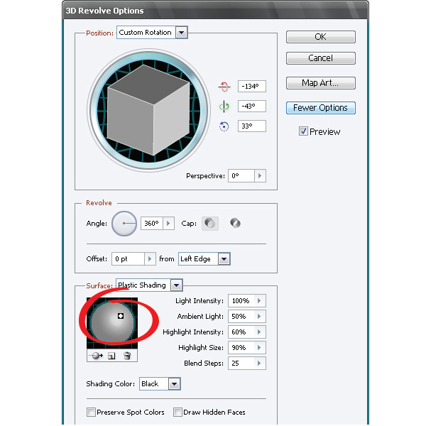Viewport: 426px width, 426px height.
Task: Click the Ambient Light 50% field
Action: [241, 316]
